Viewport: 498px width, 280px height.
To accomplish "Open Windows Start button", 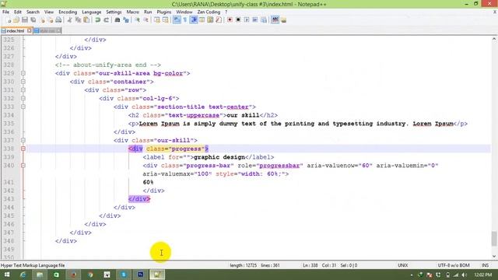I will tap(6, 275).
